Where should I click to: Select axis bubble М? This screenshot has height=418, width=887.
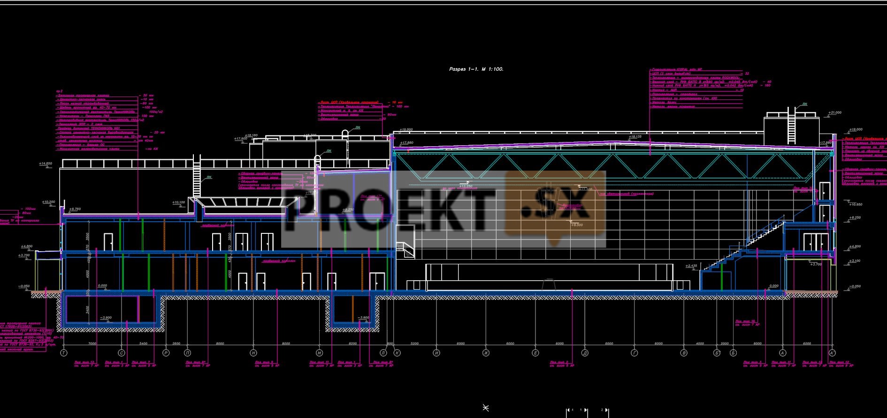click(x=320, y=352)
